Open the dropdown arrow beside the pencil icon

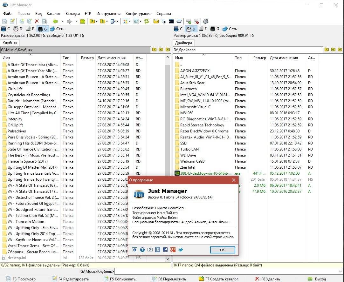click(x=117, y=21)
